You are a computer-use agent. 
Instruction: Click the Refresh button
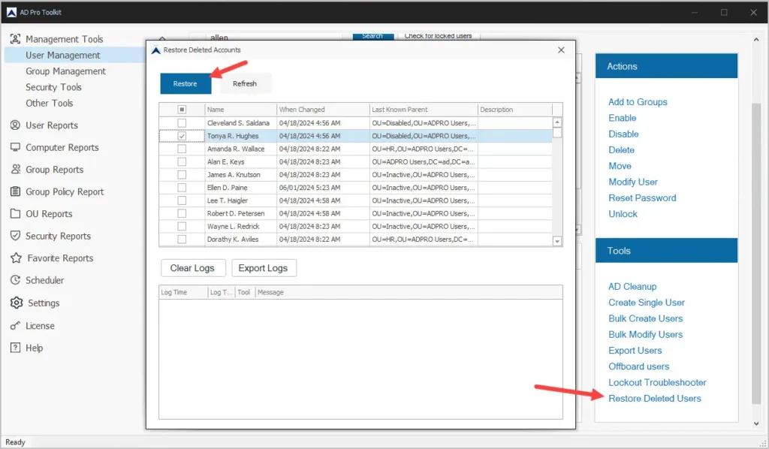tap(245, 83)
